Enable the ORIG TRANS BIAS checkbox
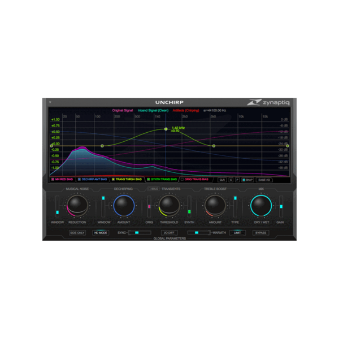 [x=182, y=180]
